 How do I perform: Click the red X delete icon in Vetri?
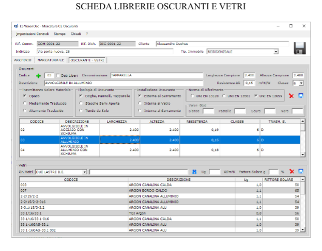292,172
